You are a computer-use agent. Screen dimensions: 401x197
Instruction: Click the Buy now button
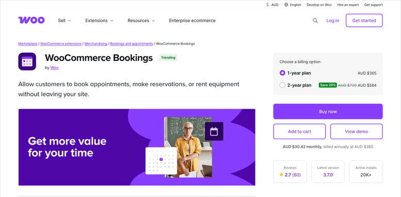[x=328, y=111]
